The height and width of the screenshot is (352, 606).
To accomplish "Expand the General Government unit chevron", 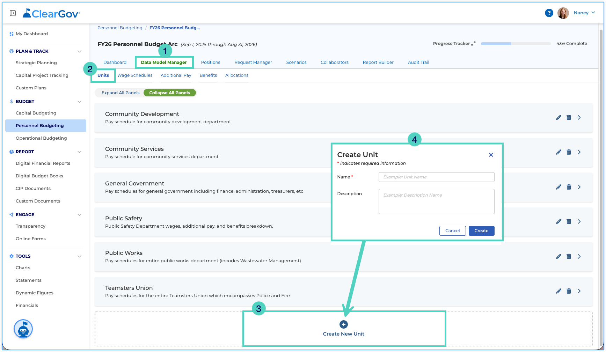I will [579, 187].
